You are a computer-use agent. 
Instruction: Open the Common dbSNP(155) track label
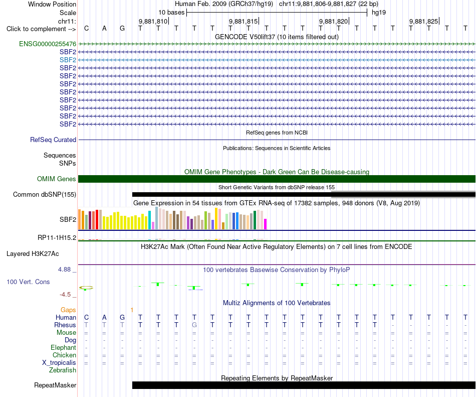pyautogui.click(x=45, y=195)
